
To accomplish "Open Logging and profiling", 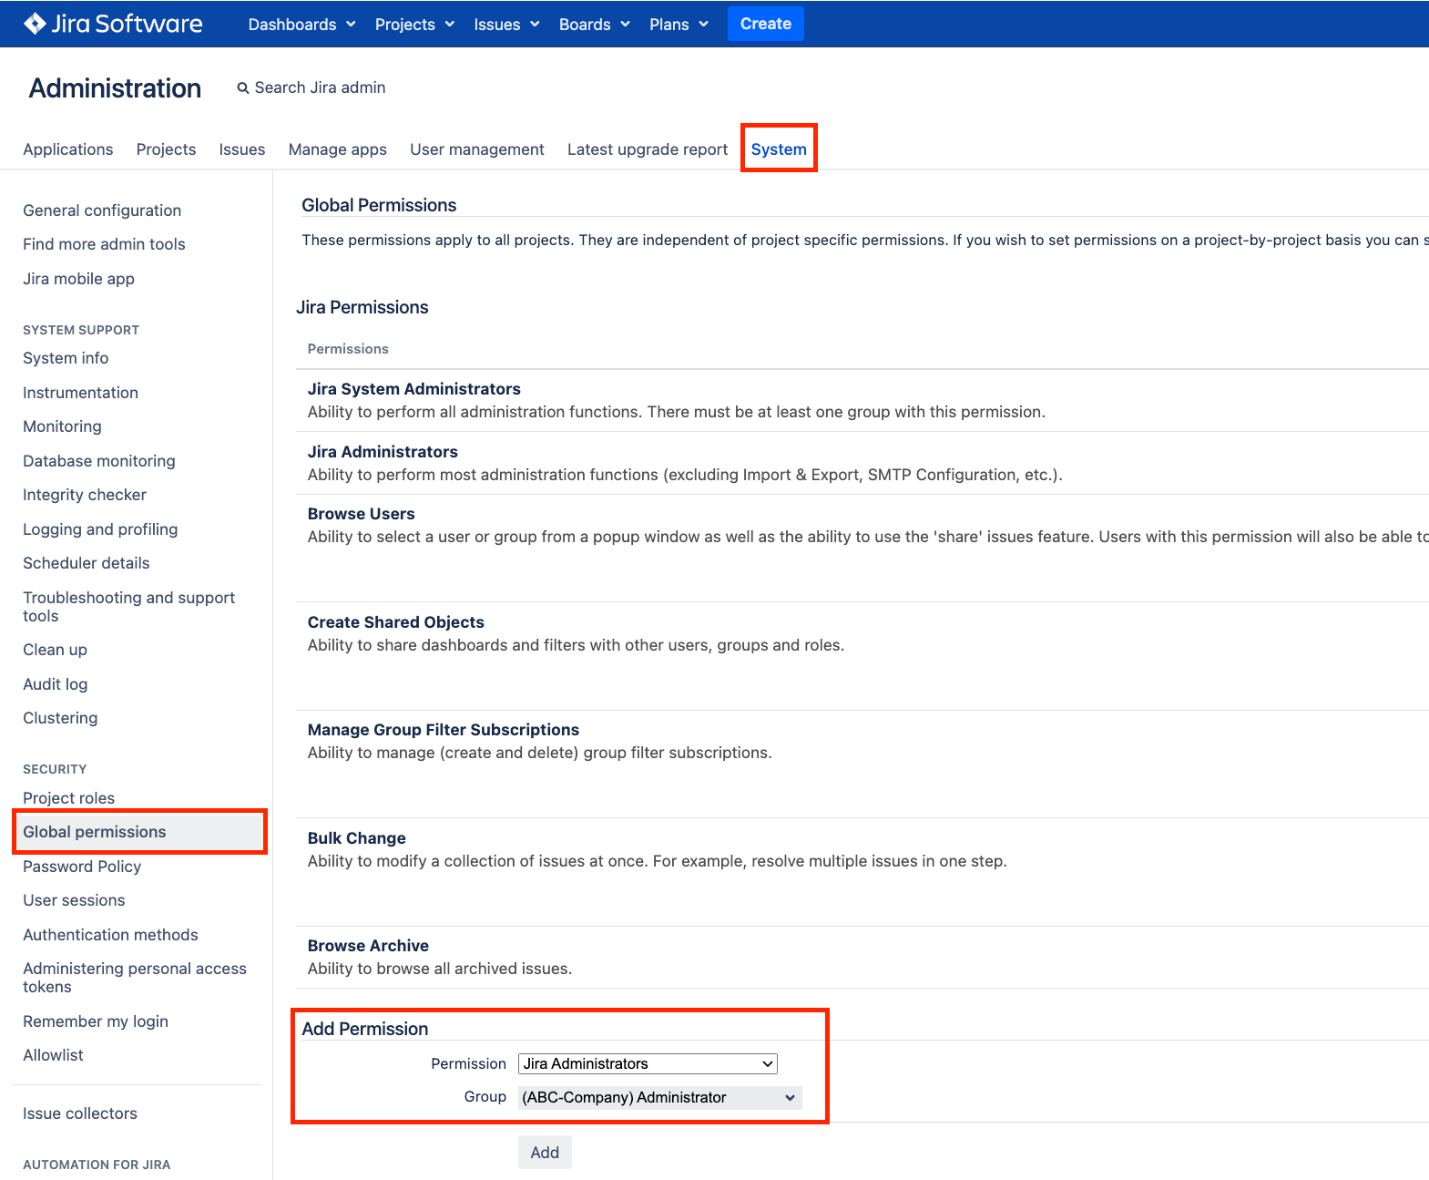I will [100, 529].
